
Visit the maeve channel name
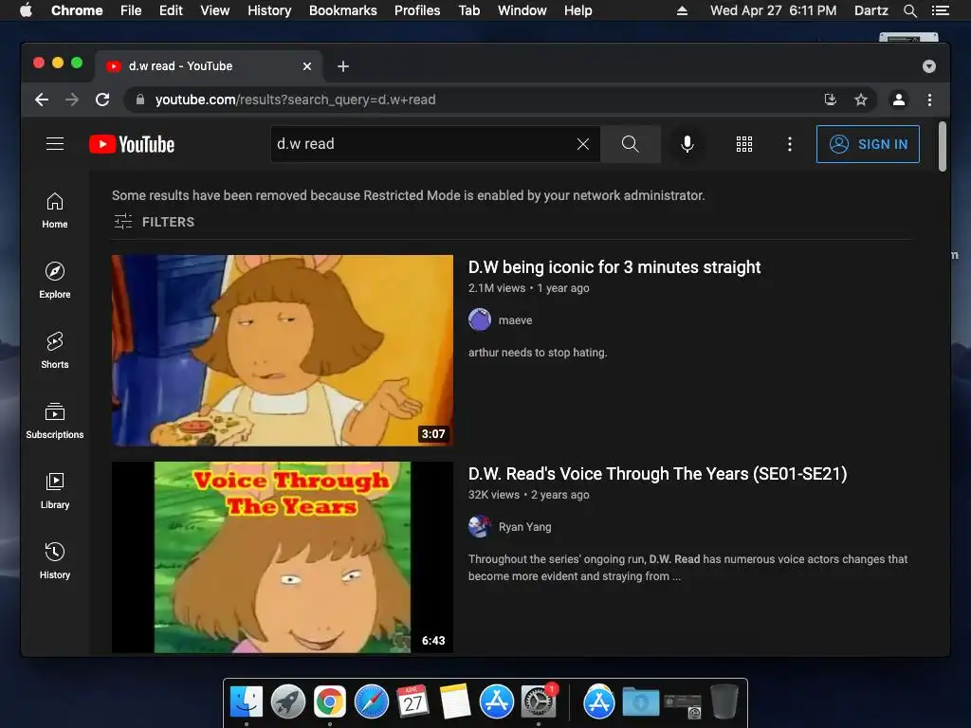pos(515,320)
